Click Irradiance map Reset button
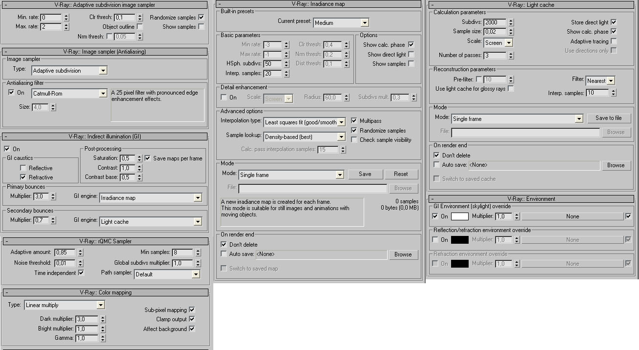Image resolution: width=639 pixels, height=350 pixels. 401,174
